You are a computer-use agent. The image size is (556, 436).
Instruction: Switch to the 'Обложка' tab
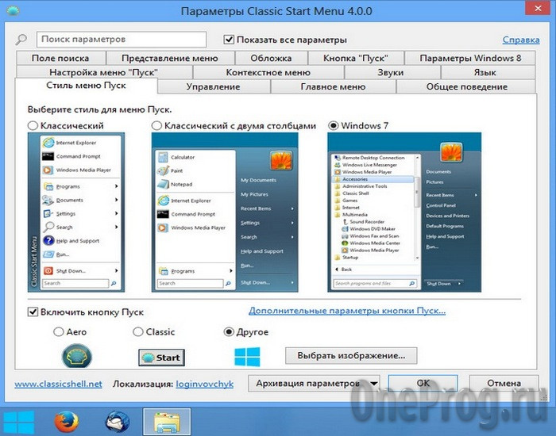[x=271, y=58]
